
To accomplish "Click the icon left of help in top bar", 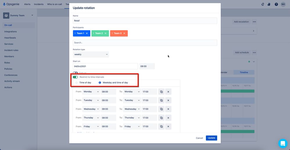I will 269,4.
